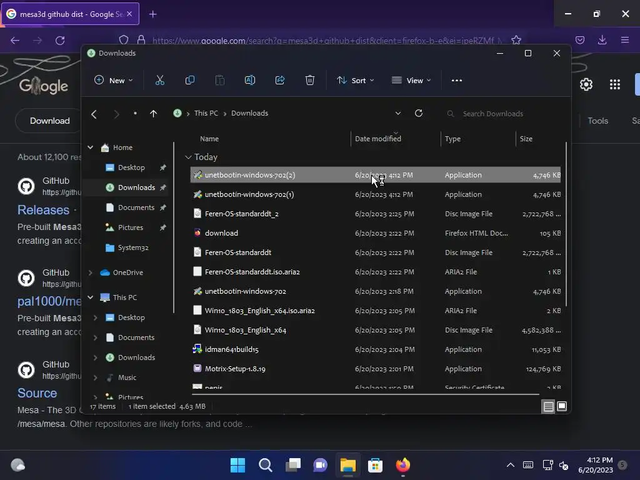640x480 pixels.
Task: Open Google settings gear icon
Action: tap(586, 84)
